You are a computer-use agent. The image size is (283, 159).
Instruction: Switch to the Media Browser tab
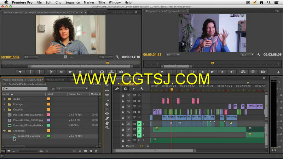(56, 80)
